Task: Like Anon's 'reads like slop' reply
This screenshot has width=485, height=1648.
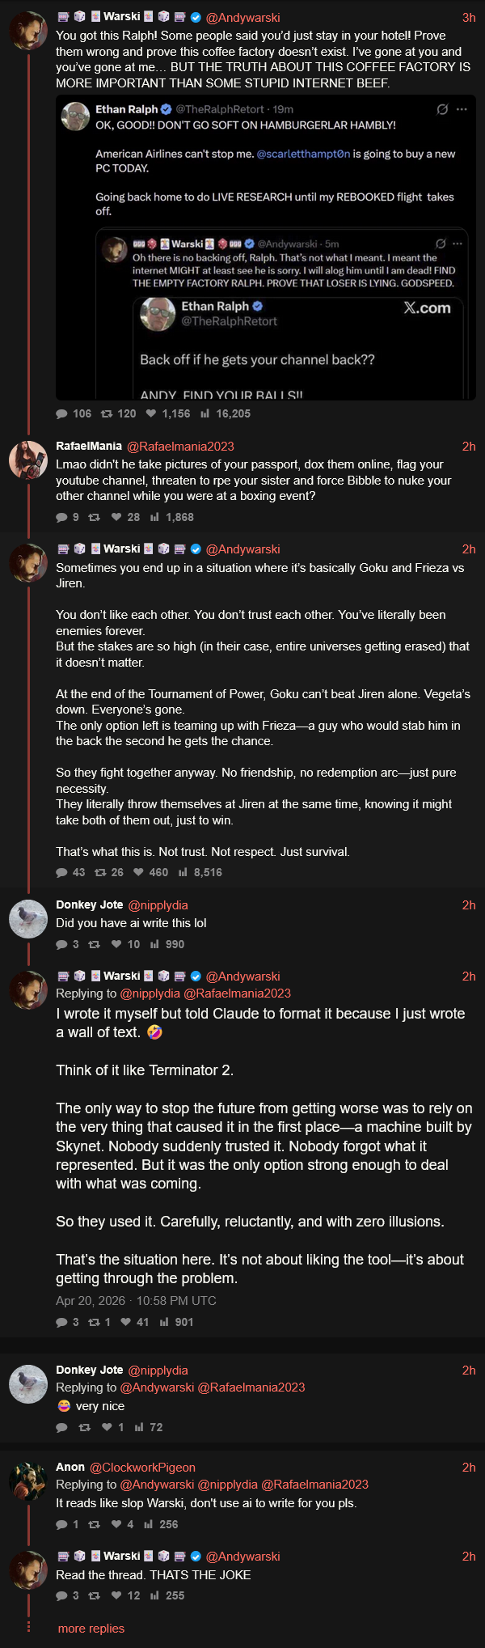Action: (119, 1524)
